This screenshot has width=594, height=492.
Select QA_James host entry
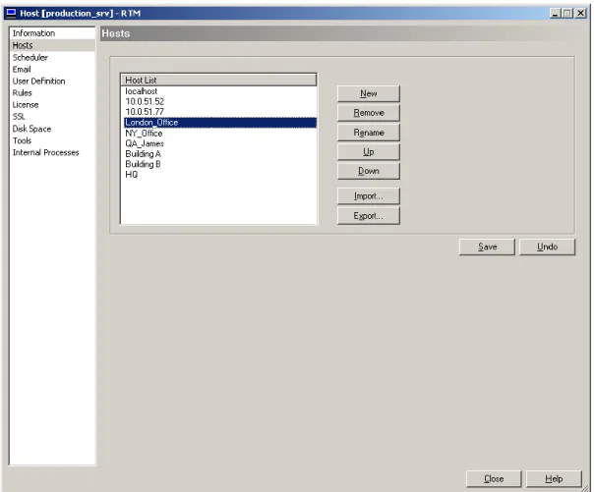(x=218, y=143)
